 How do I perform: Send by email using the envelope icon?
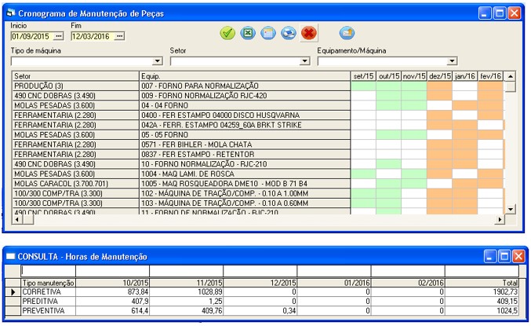pyautogui.click(x=347, y=33)
